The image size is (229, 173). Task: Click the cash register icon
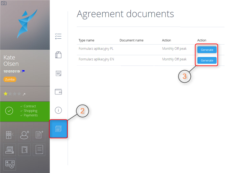(x=10, y=150)
